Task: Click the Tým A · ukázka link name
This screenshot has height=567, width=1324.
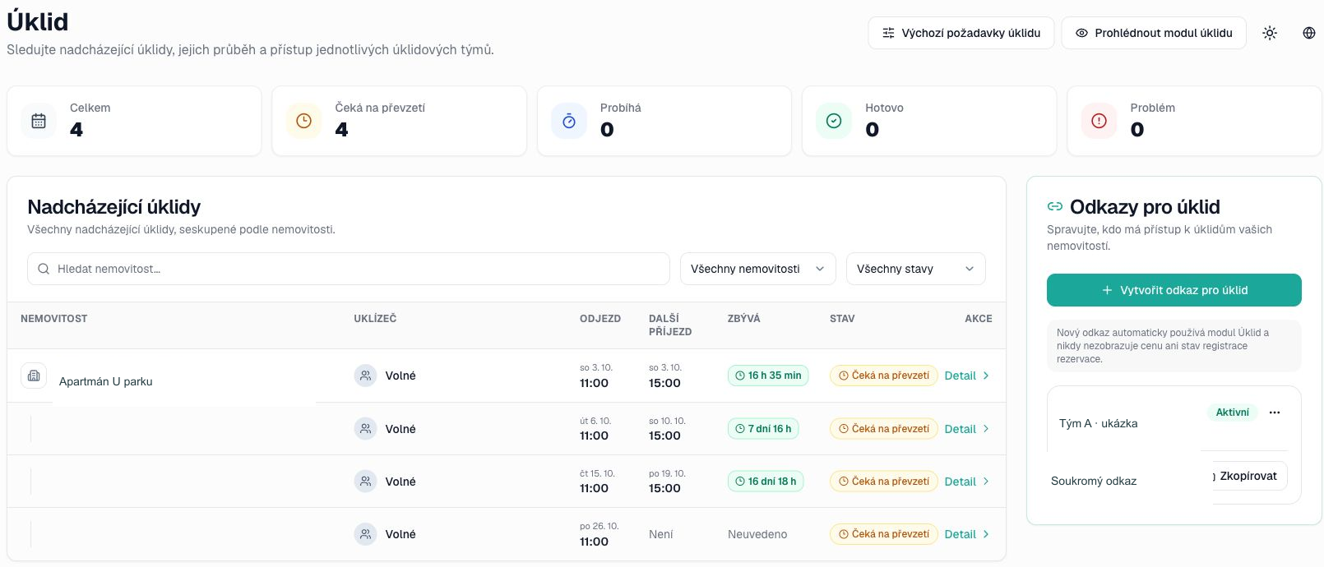Action: point(1098,423)
